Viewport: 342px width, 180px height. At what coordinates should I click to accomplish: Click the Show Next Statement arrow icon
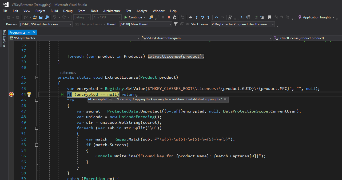coord(190,17)
